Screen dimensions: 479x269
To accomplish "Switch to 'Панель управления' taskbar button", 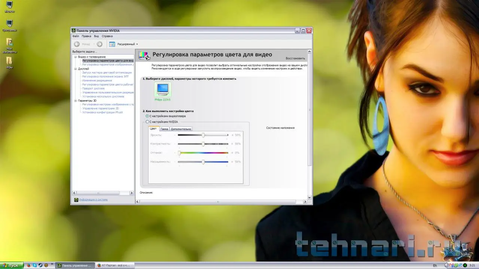I will pos(75,265).
